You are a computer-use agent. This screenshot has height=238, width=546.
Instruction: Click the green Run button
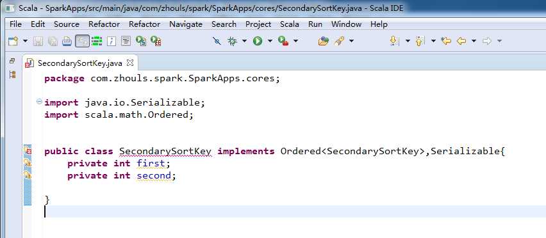click(x=258, y=42)
